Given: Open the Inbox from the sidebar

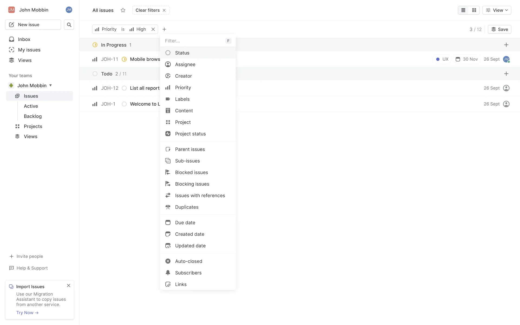Looking at the screenshot, I should point(24,39).
